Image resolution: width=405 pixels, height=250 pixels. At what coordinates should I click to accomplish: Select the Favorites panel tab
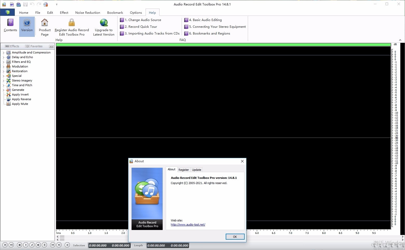pyautogui.click(x=34, y=46)
